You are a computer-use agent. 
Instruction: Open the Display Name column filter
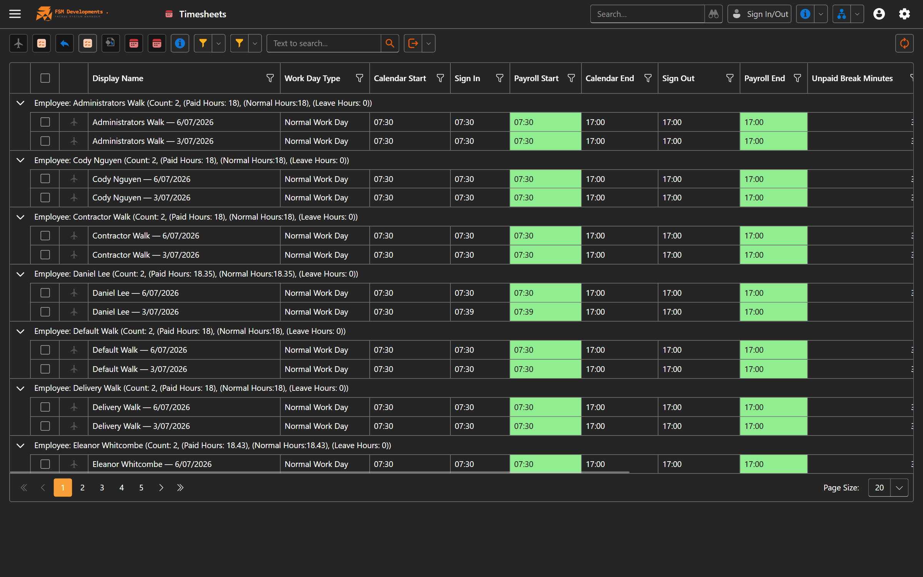coord(270,78)
